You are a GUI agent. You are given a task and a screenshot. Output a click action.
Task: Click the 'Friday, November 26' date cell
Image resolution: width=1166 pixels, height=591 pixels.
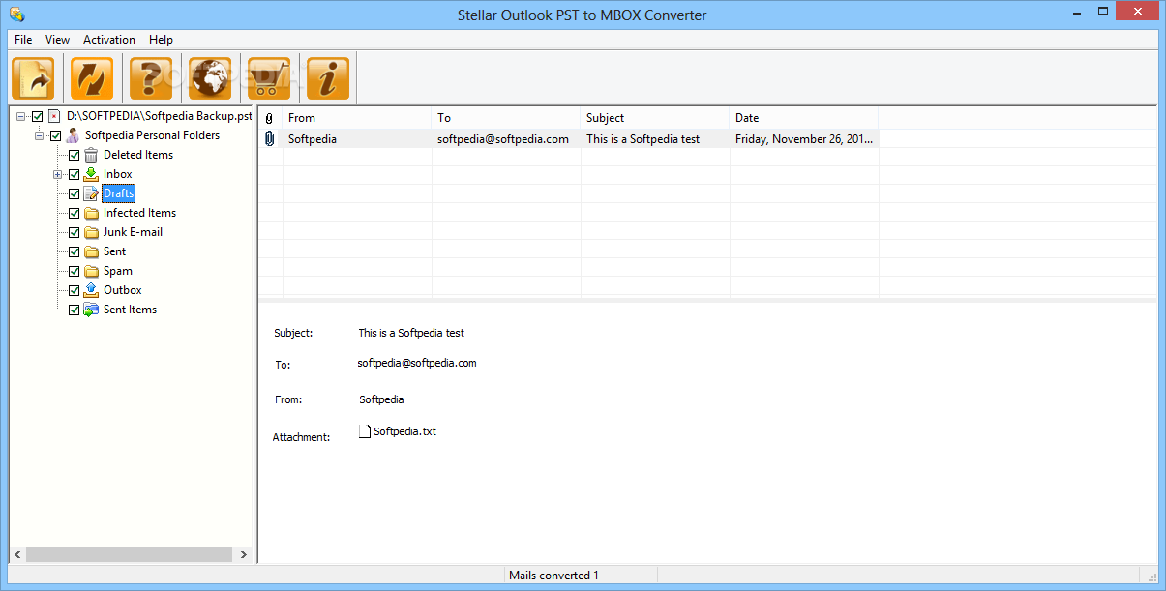804,139
